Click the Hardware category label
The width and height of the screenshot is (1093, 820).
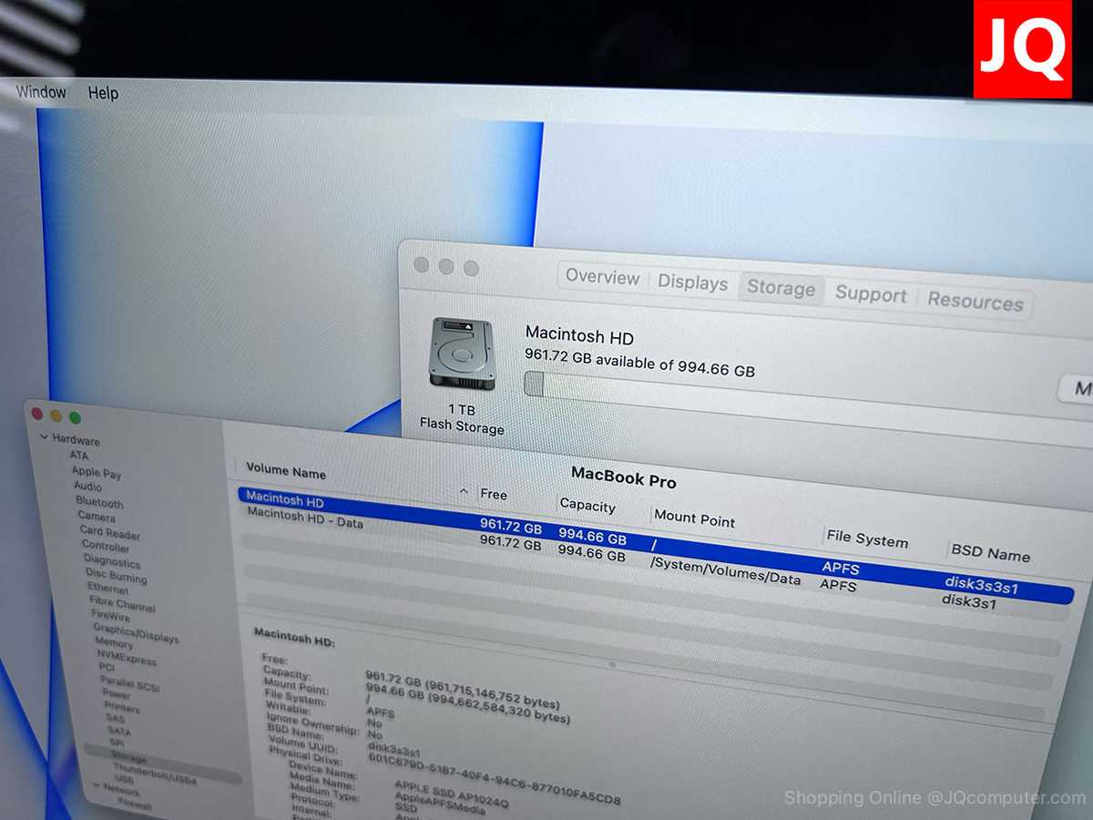click(x=77, y=439)
